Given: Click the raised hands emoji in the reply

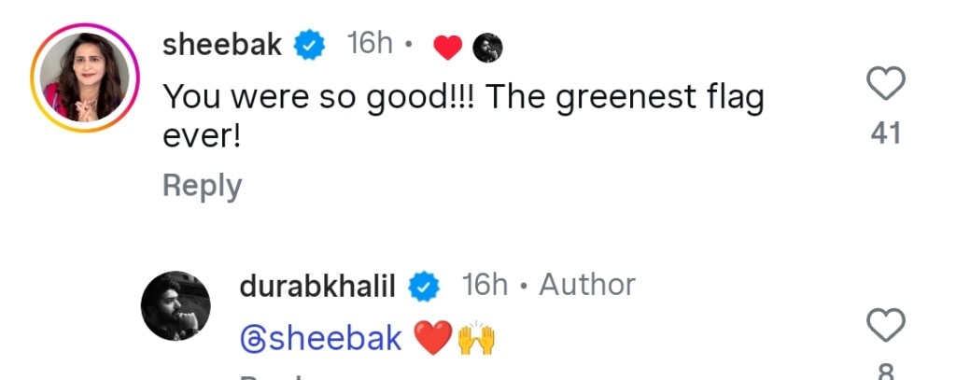Looking at the screenshot, I should tap(474, 338).
